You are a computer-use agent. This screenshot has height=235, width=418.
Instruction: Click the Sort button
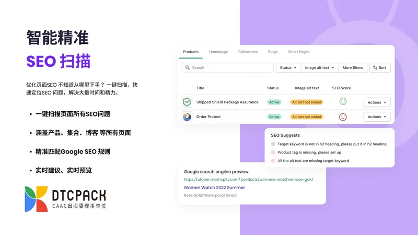380,68
